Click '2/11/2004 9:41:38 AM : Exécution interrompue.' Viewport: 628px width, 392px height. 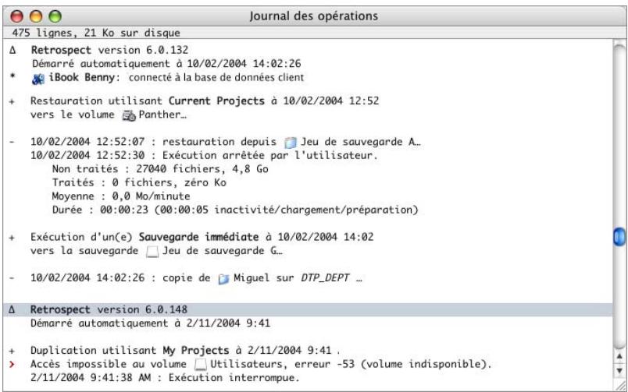coord(165,378)
